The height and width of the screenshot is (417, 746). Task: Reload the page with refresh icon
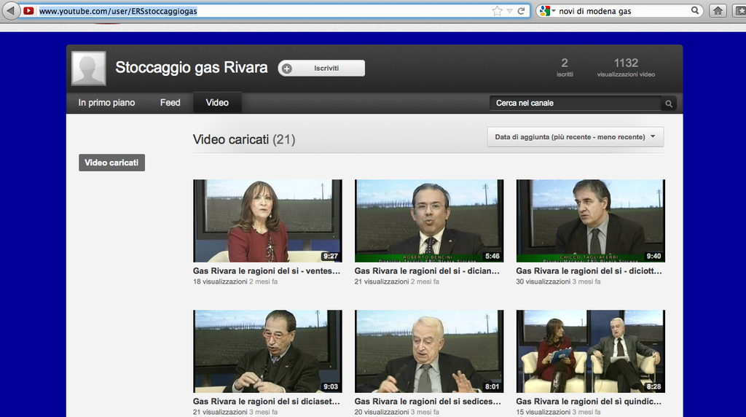pyautogui.click(x=521, y=11)
